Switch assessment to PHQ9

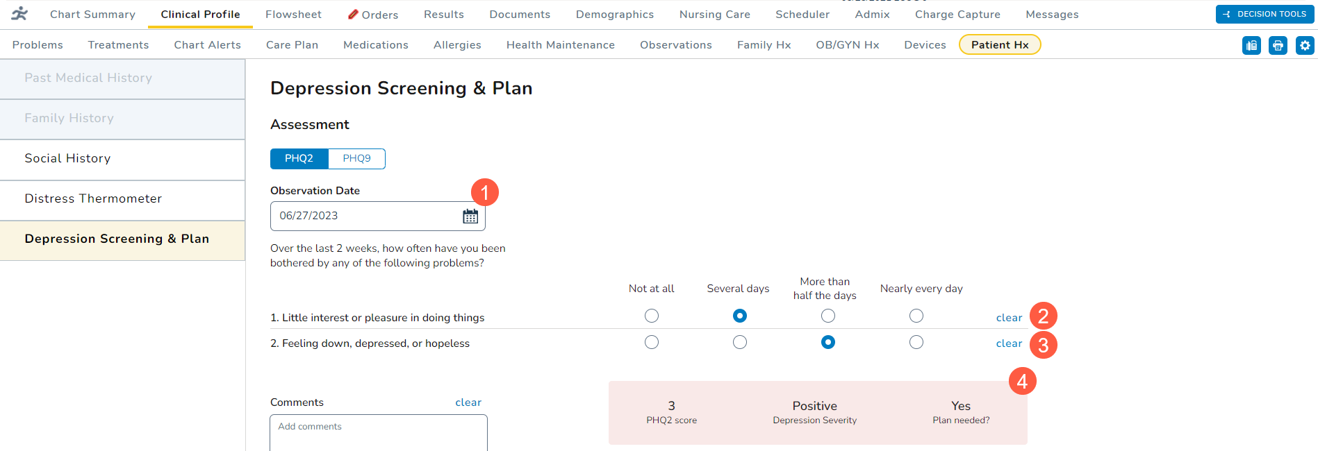(356, 159)
